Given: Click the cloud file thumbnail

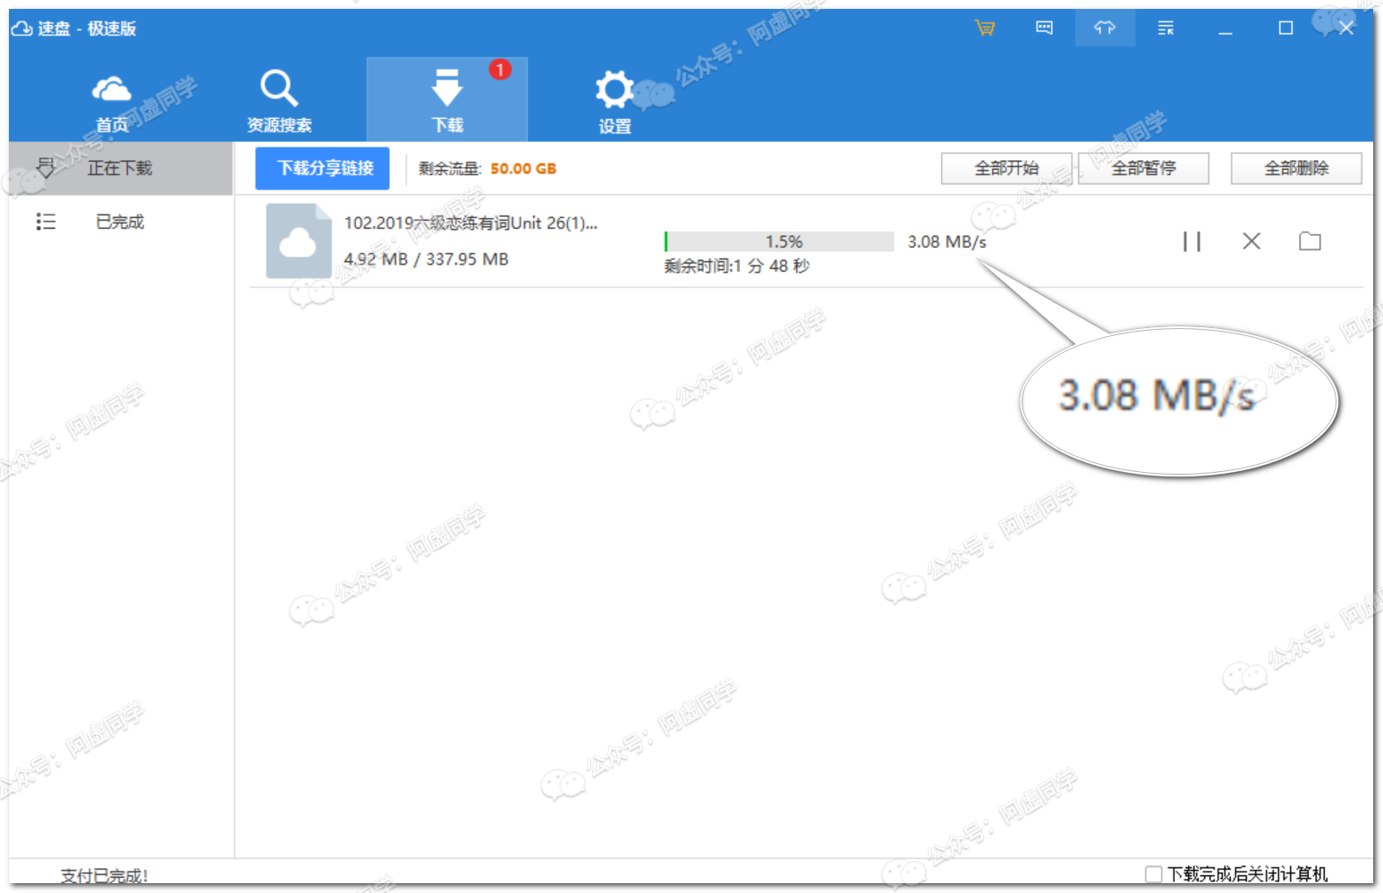Looking at the screenshot, I should click(298, 241).
